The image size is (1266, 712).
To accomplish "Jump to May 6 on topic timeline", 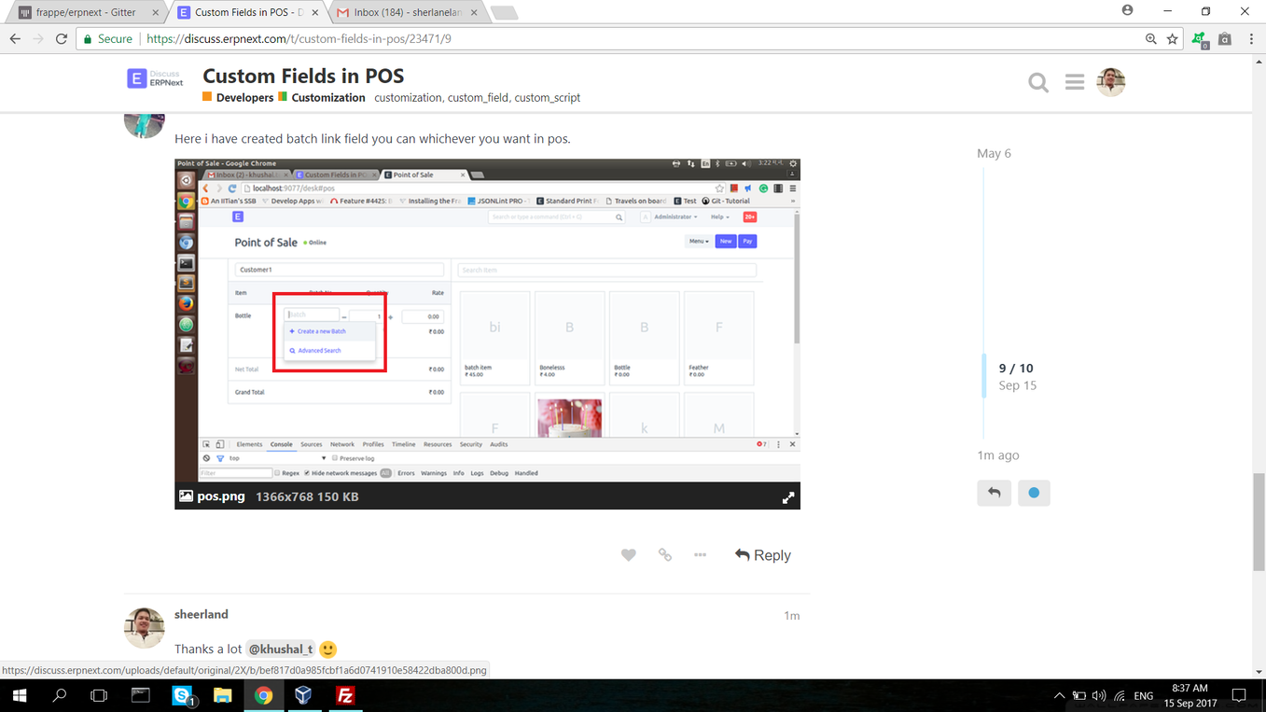I will tap(994, 153).
